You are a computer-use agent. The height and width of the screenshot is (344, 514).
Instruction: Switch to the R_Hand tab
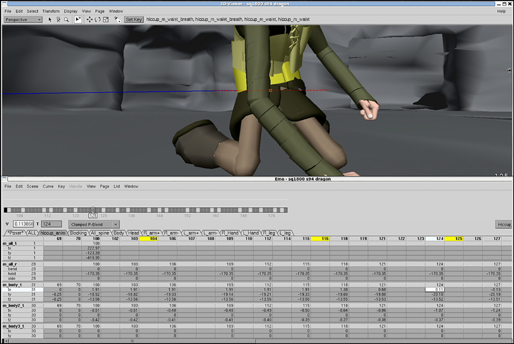pyautogui.click(x=230, y=233)
